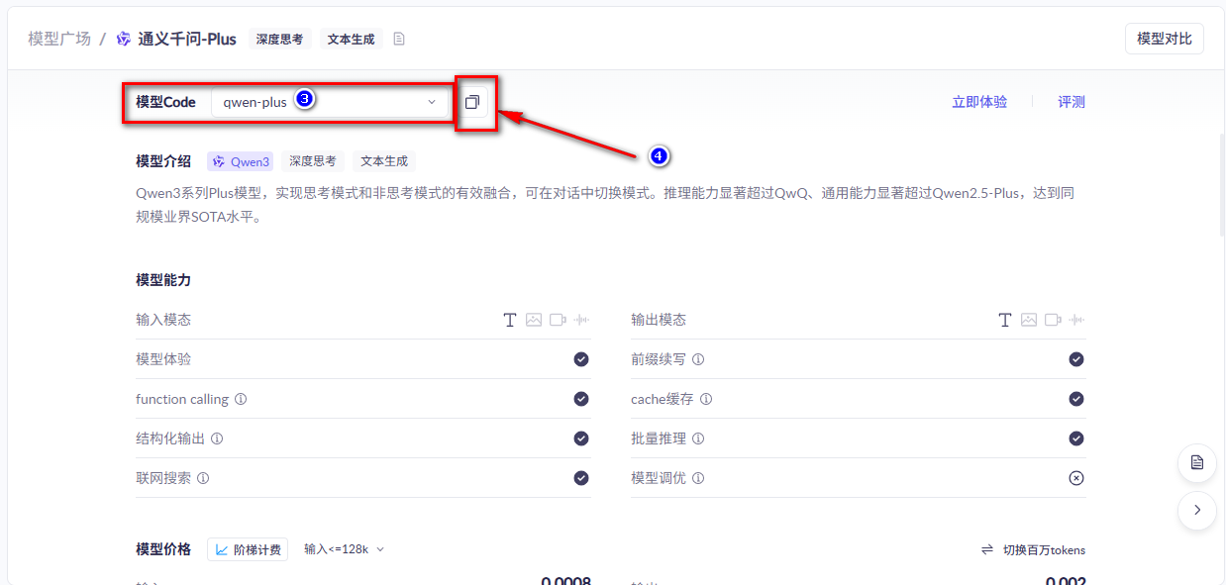Click the 模型能力 section heading
The height and width of the screenshot is (585, 1226).
tap(163, 280)
